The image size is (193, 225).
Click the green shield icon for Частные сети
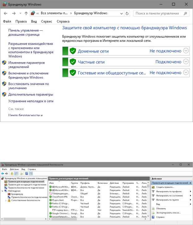click(x=73, y=62)
